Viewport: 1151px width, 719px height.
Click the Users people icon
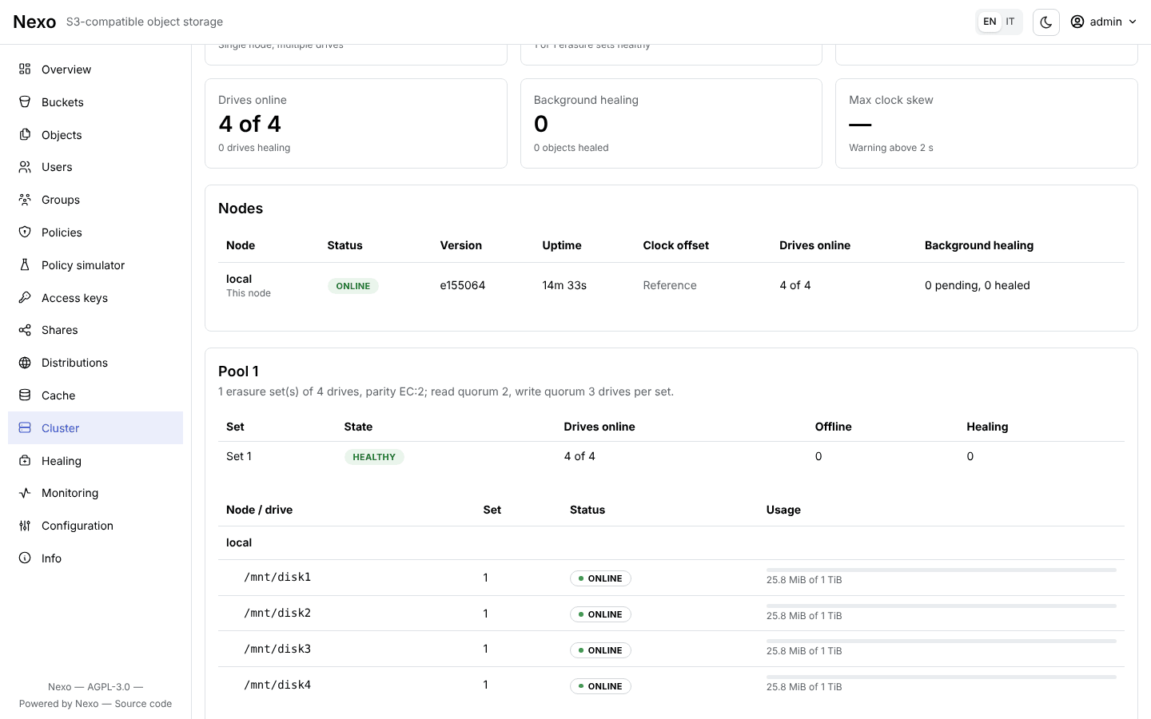(25, 167)
